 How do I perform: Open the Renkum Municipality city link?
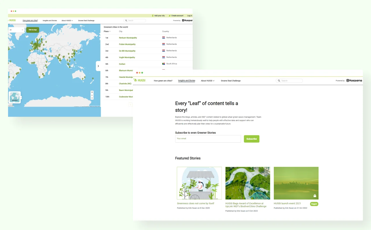pos(128,38)
